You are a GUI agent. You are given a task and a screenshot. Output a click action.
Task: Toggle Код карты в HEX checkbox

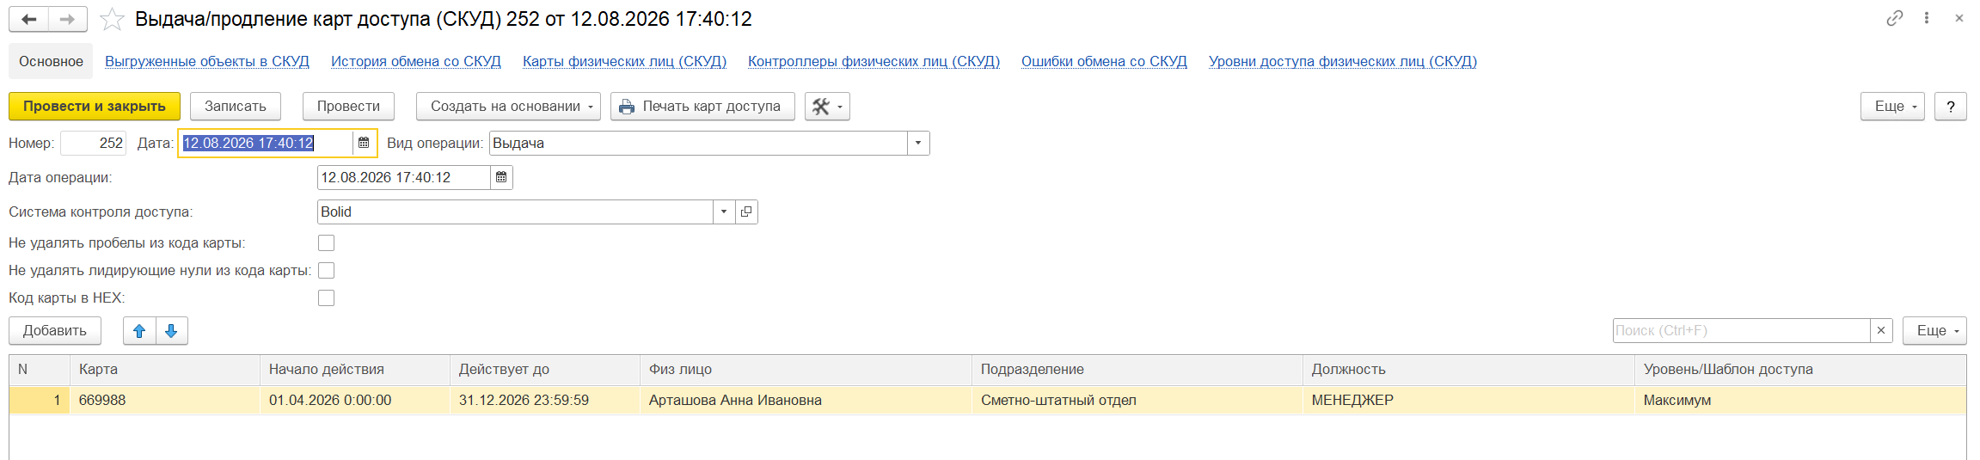click(326, 297)
